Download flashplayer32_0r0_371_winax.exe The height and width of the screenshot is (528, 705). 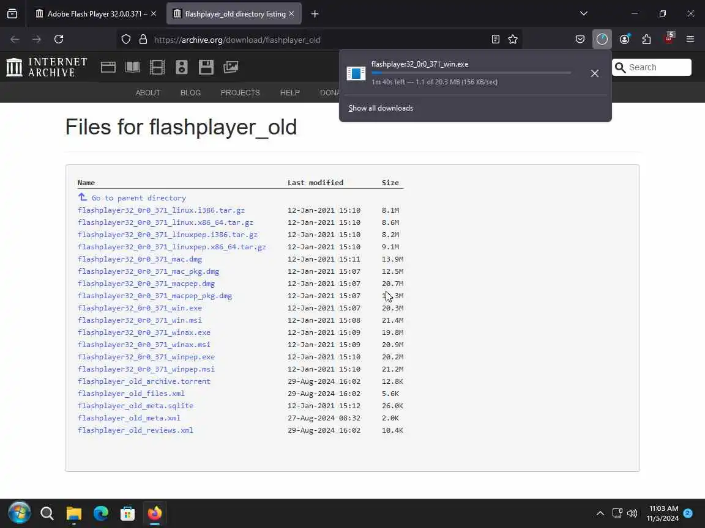pyautogui.click(x=144, y=332)
